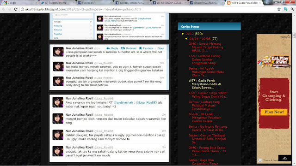Click Favorites row in Twitter sidebar screenshot

[73, 34]
